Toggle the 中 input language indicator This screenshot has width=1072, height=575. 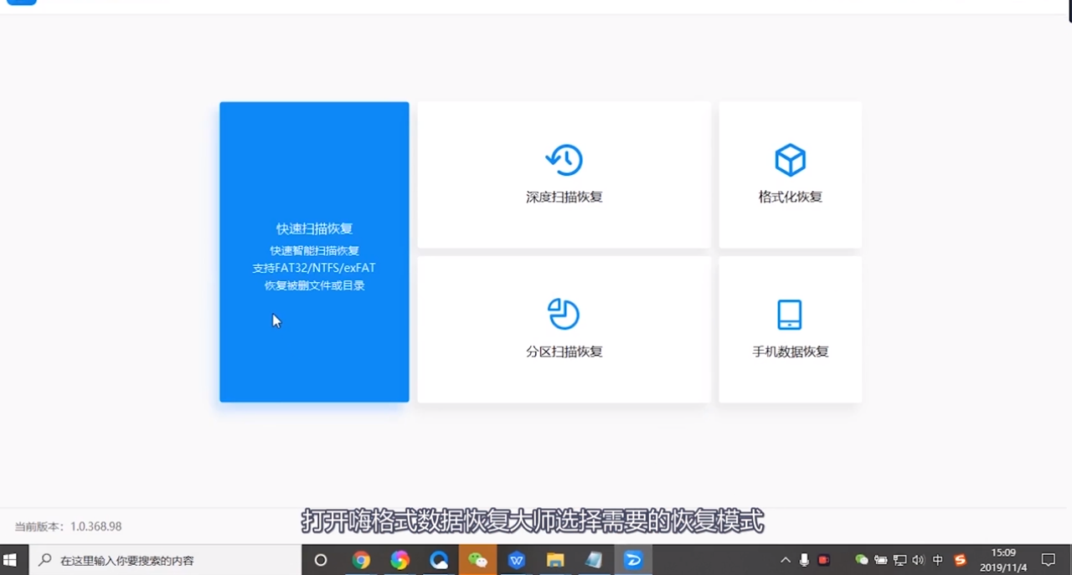(x=938, y=560)
